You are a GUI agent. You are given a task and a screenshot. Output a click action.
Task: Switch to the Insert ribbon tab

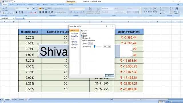click(12, 5)
